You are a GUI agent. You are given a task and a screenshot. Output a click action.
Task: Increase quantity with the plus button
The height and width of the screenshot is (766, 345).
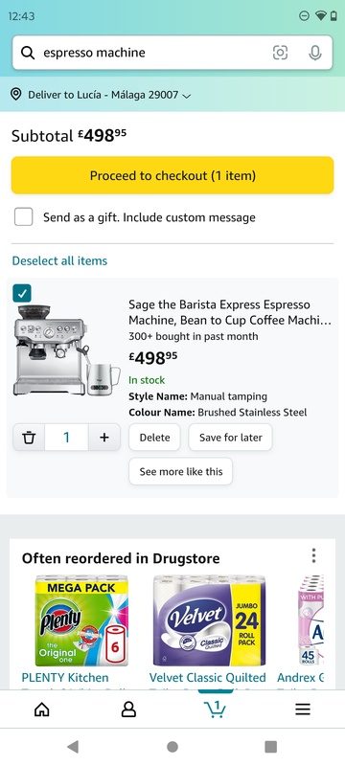point(104,438)
